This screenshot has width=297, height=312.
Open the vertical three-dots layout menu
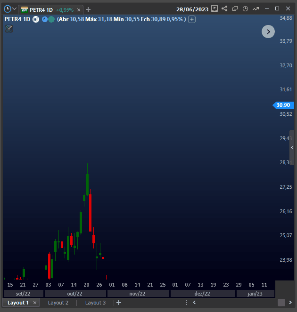187,303
